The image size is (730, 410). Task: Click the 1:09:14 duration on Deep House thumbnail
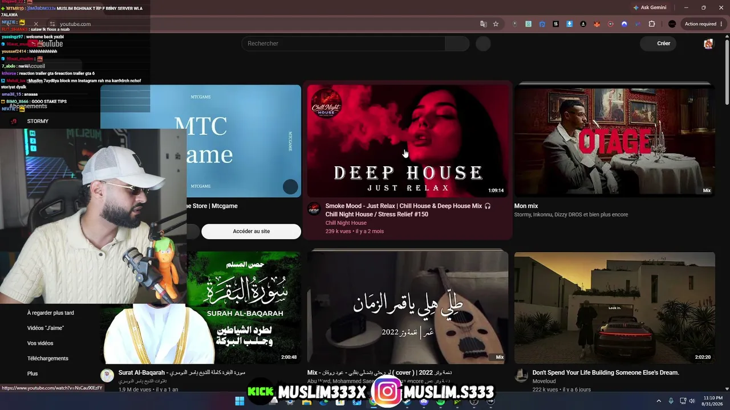point(496,191)
